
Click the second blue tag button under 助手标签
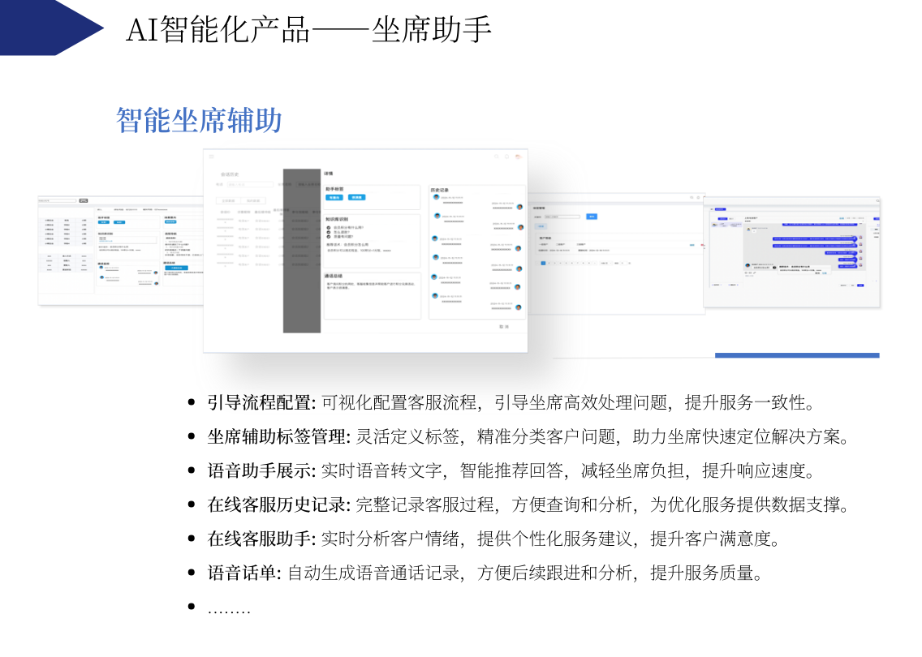tap(357, 197)
